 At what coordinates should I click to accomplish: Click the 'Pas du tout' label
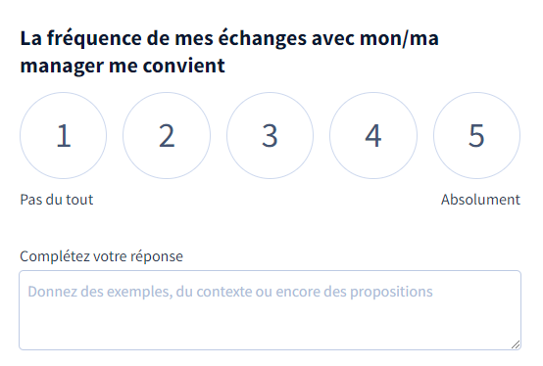[x=57, y=200]
